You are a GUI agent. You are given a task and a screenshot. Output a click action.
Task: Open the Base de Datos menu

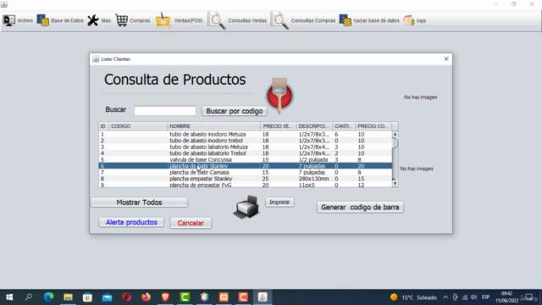tap(60, 20)
